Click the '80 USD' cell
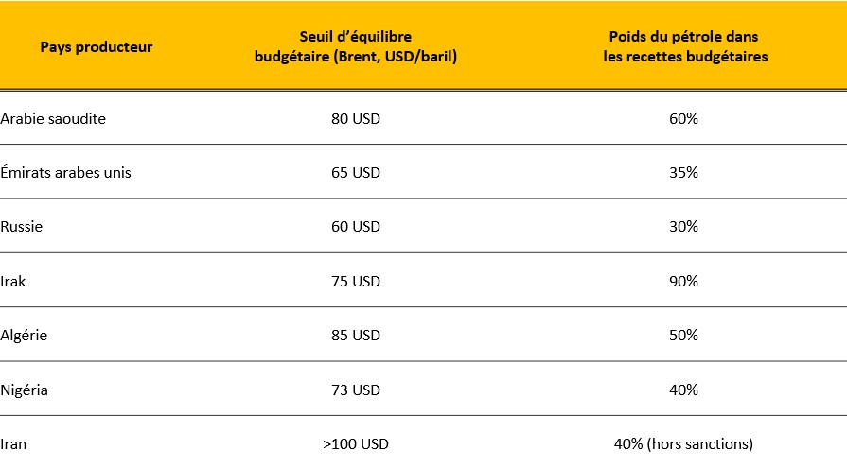 [356, 119]
